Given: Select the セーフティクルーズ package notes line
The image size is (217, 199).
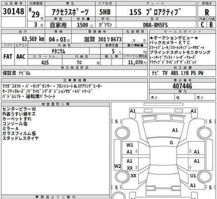Looking at the screenshot, I should pos(47,91).
